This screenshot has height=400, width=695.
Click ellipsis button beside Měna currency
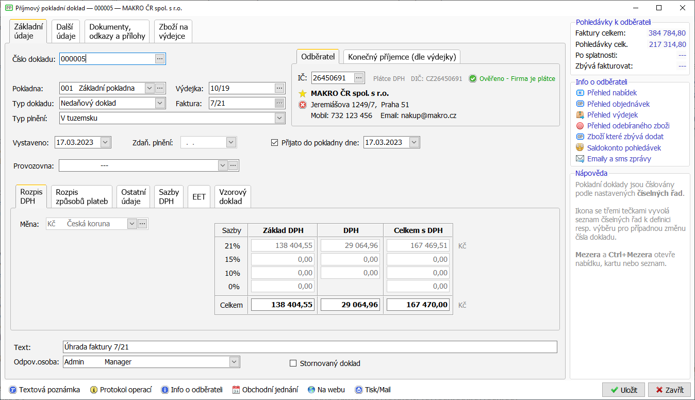142,224
